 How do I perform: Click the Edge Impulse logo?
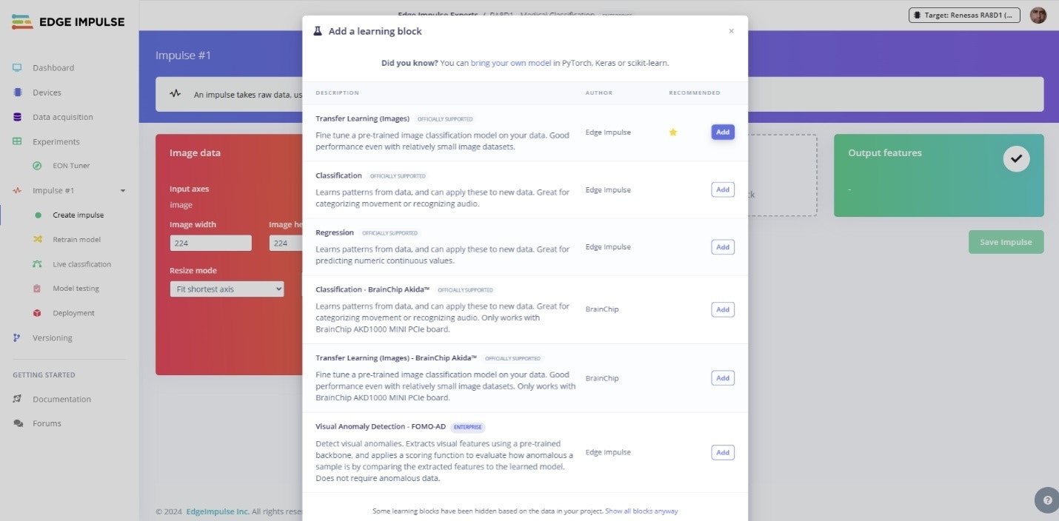(68, 21)
